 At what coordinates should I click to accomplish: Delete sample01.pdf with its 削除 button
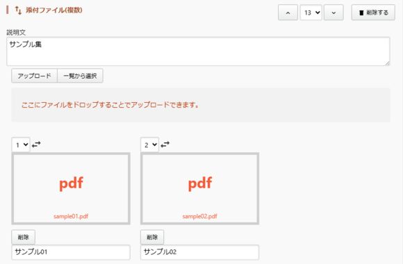[24, 237]
